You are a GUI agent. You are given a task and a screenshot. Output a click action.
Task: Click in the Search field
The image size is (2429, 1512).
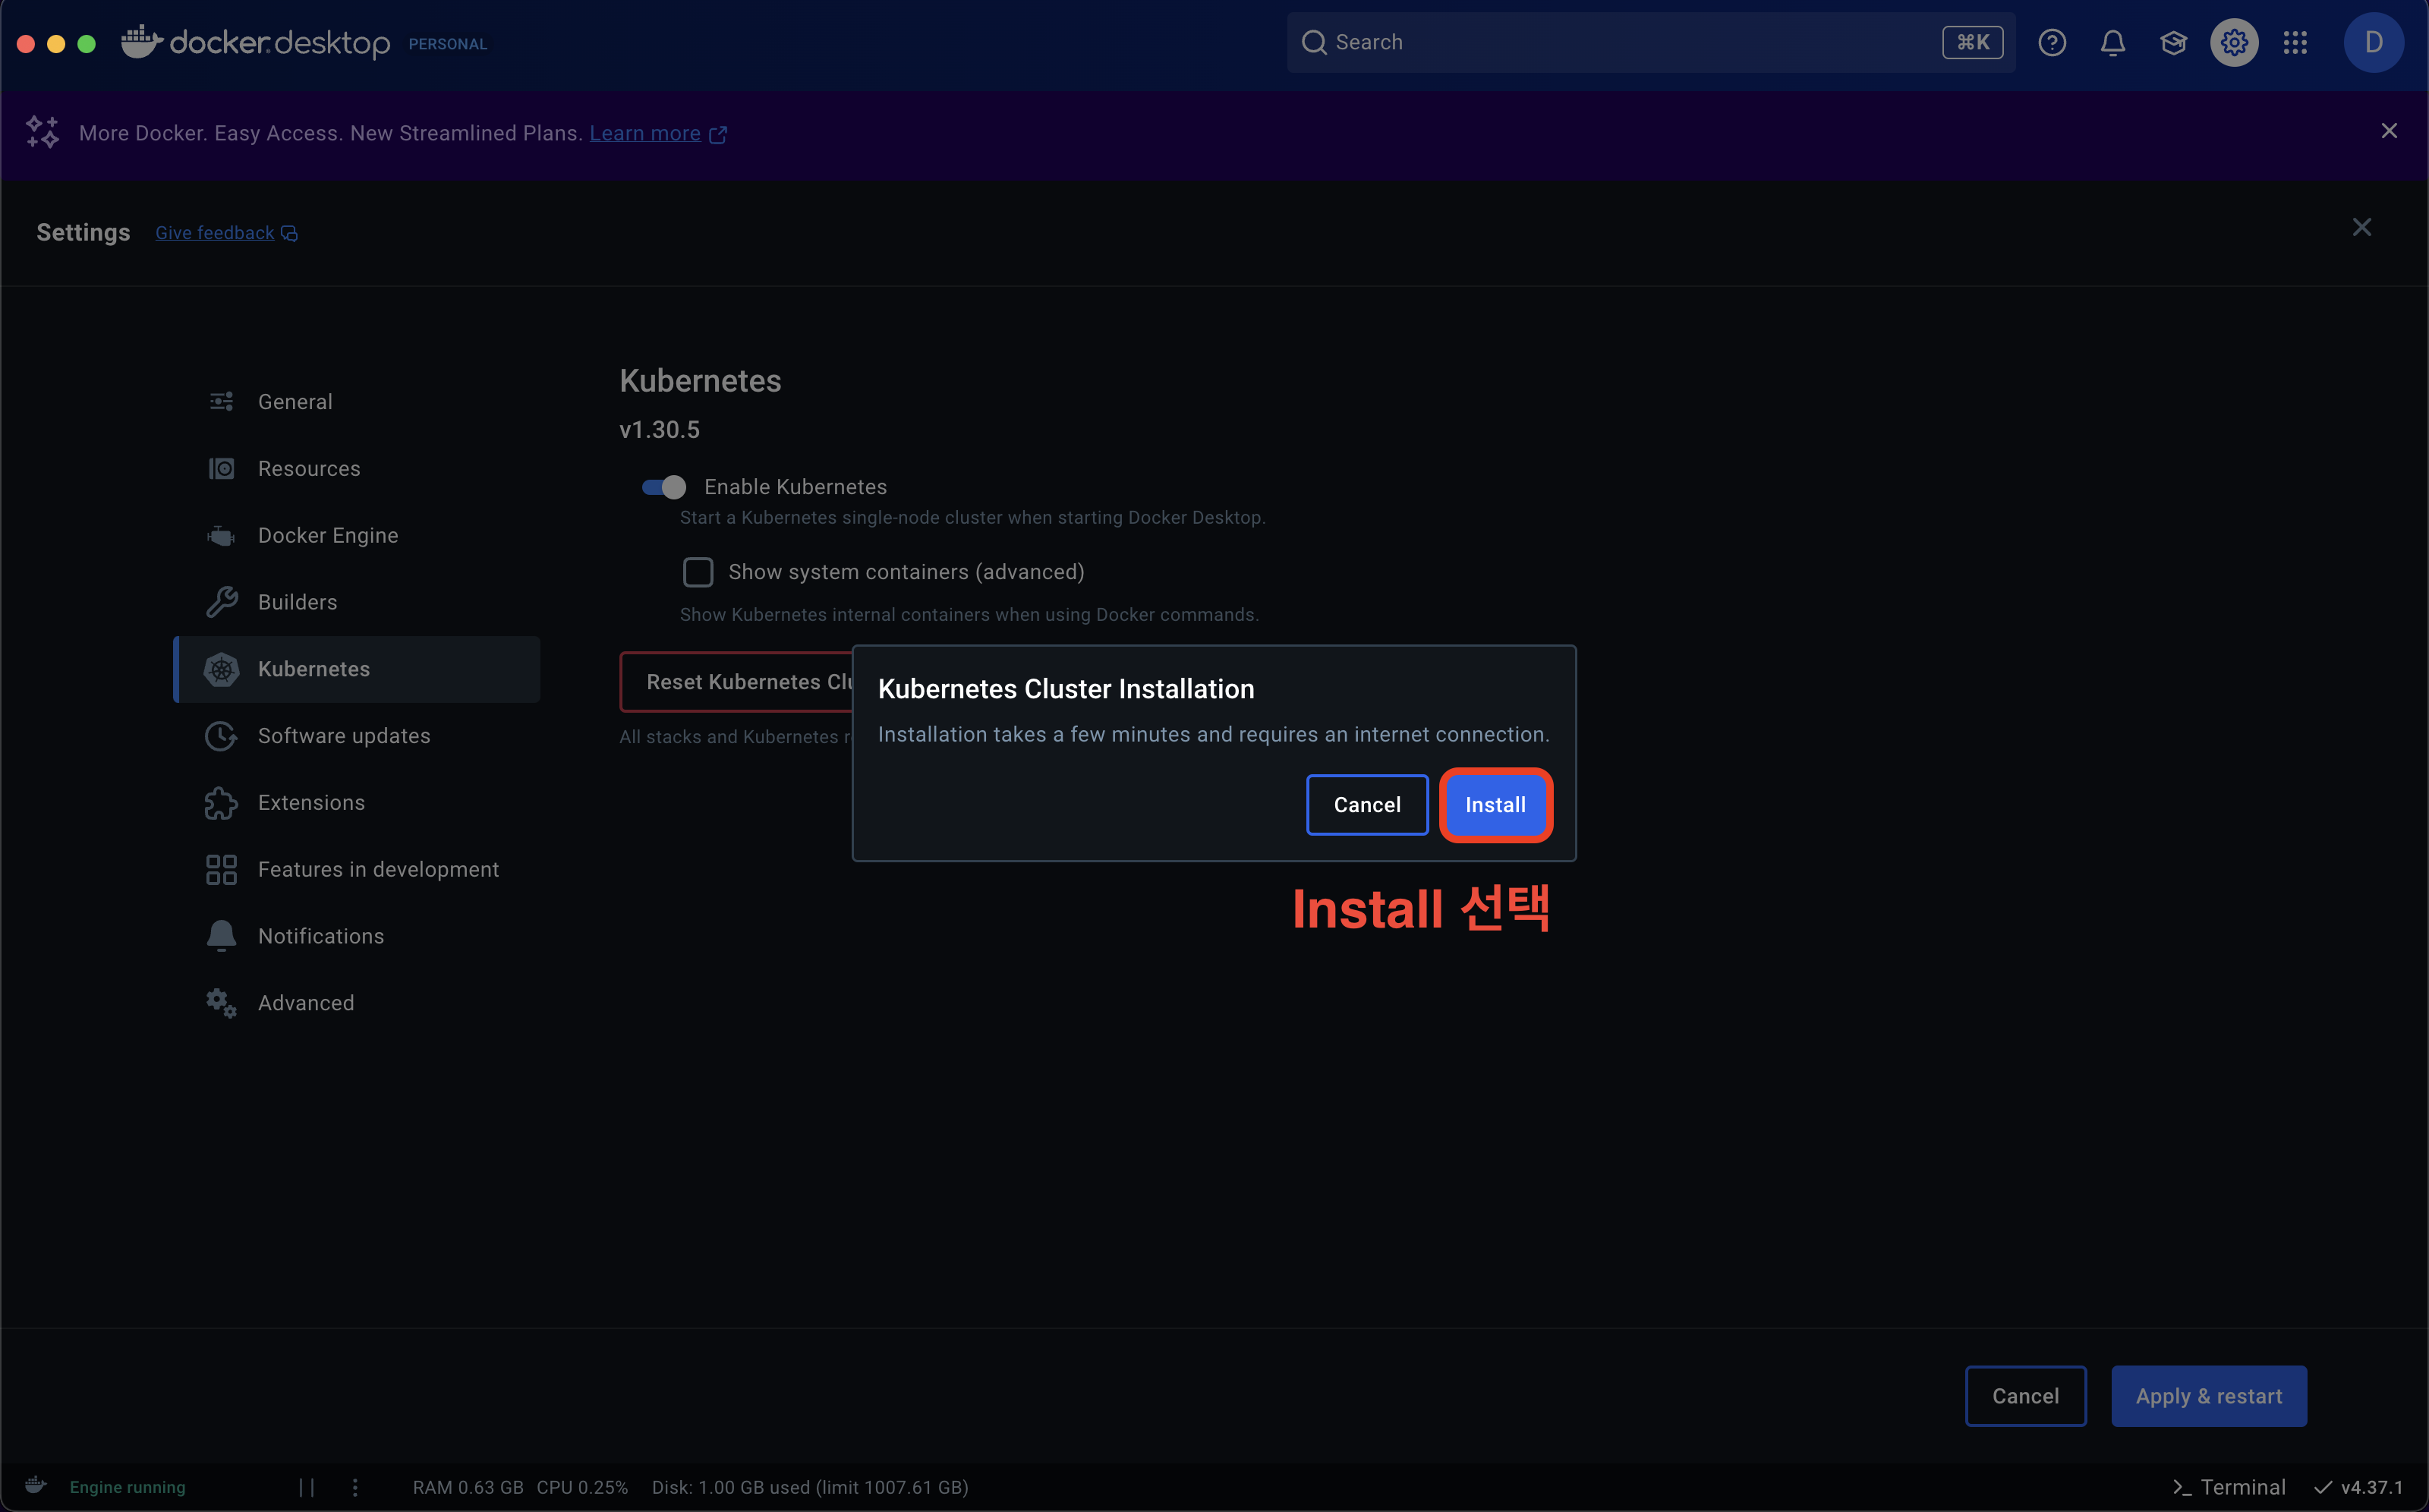[x=1620, y=43]
